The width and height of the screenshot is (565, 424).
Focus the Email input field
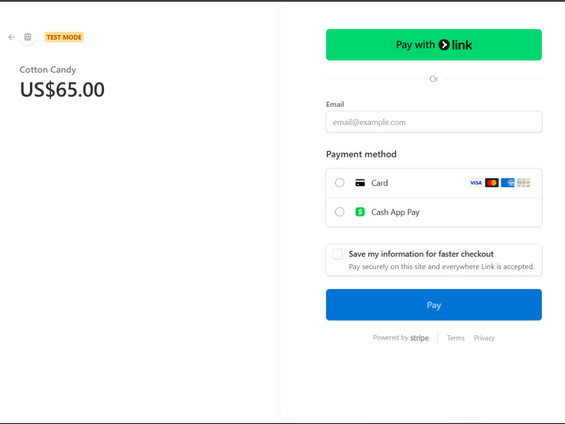(434, 122)
